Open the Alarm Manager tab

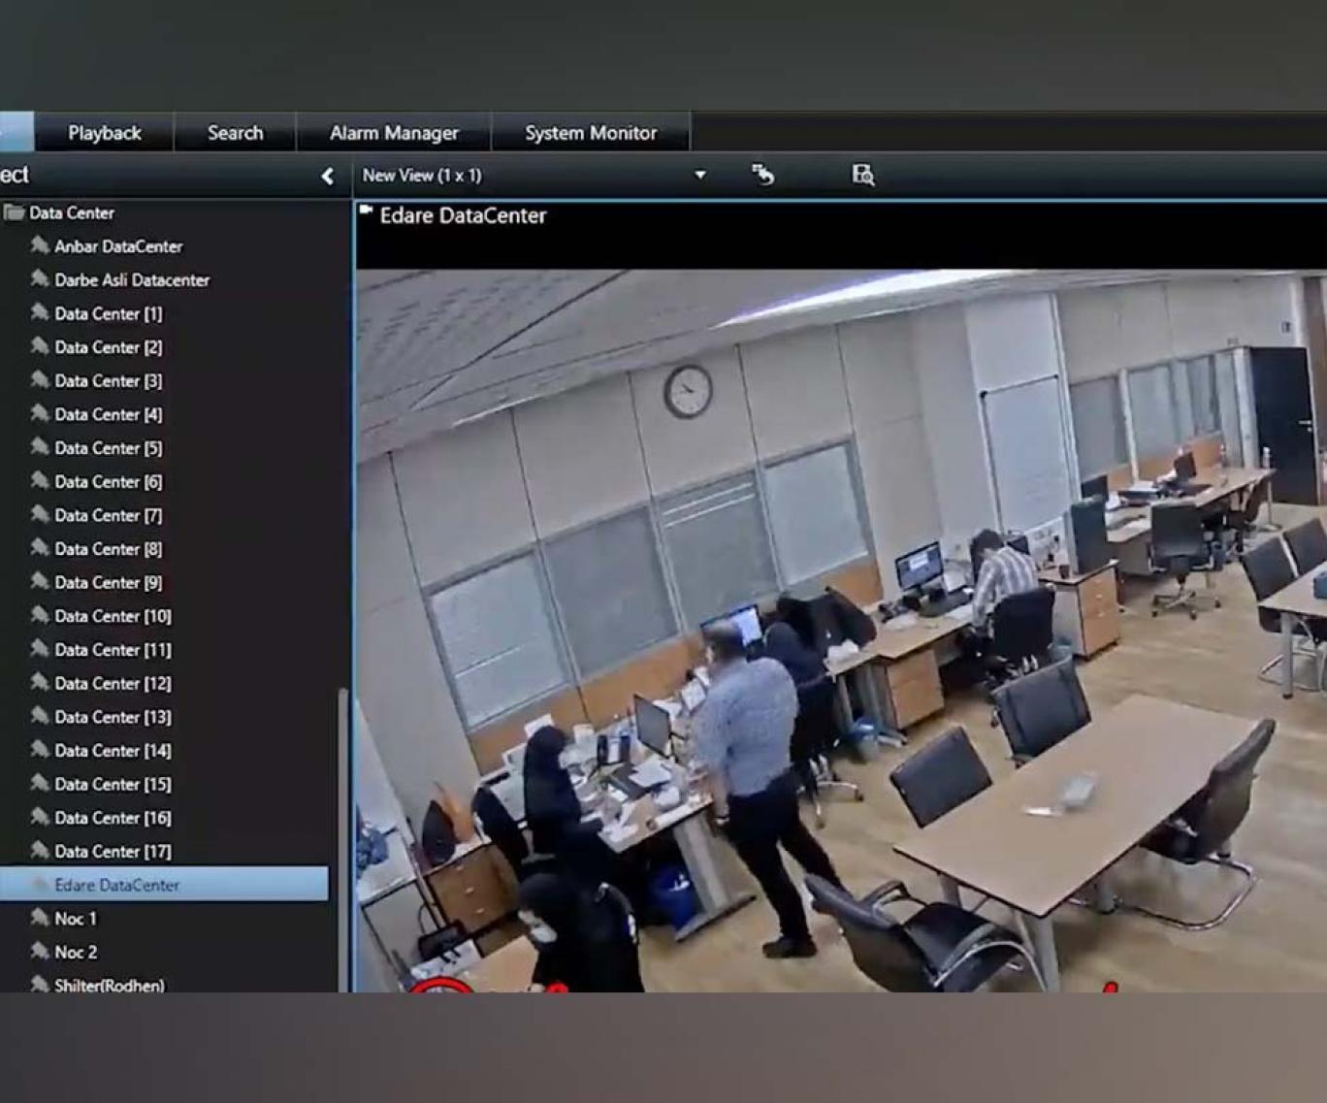click(x=394, y=133)
